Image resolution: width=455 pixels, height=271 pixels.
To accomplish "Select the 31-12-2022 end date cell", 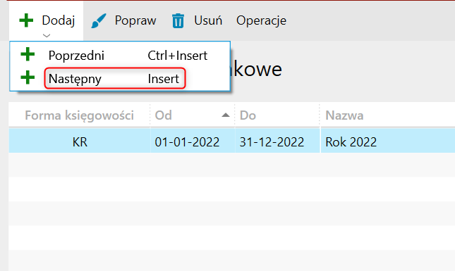I will (277, 142).
